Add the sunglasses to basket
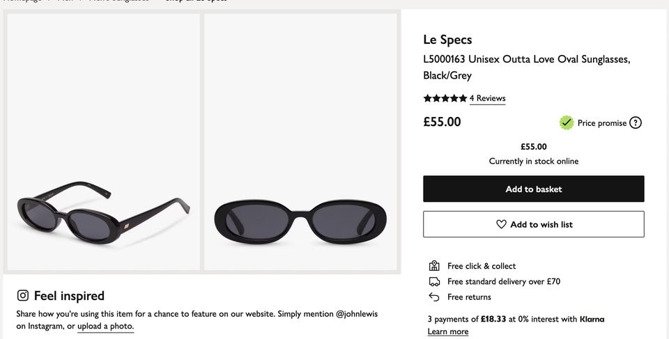Viewport: 669px width, 339px height. point(533,189)
